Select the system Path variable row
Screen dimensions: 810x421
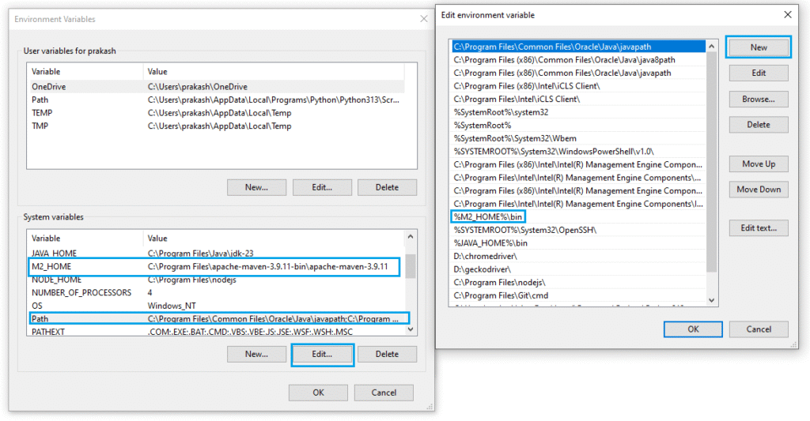(217, 318)
